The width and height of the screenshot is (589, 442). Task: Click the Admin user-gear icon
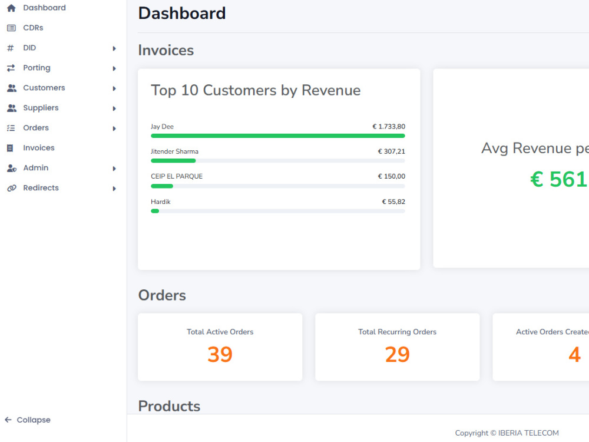(x=12, y=168)
